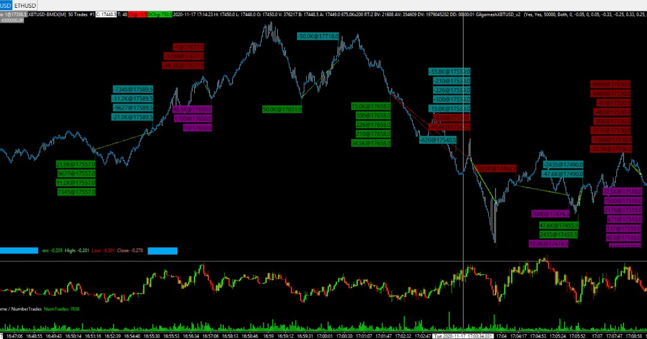Click the 17:00:01 time axis label
Image resolution: width=647 pixels, height=339 pixels.
click(x=324, y=336)
